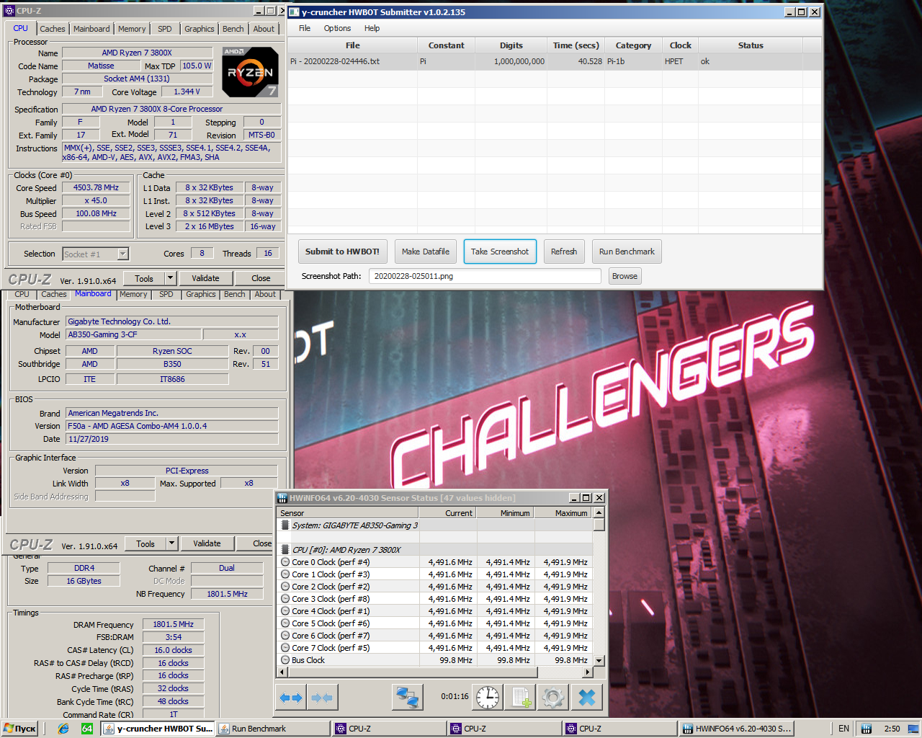Click Submit to HWBOT! button
Image resolution: width=922 pixels, height=738 pixels.
[x=342, y=252]
